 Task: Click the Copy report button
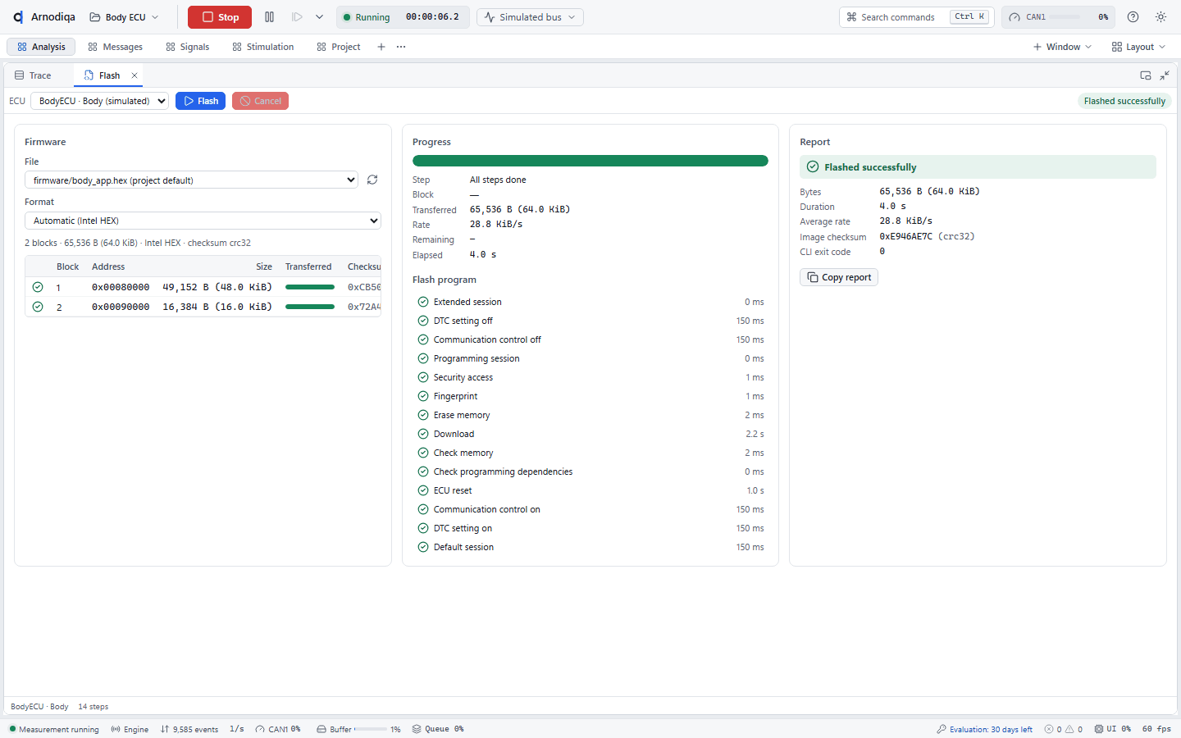pyautogui.click(x=839, y=277)
